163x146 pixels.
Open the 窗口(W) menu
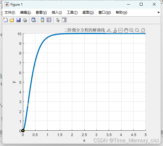coord(105,12)
